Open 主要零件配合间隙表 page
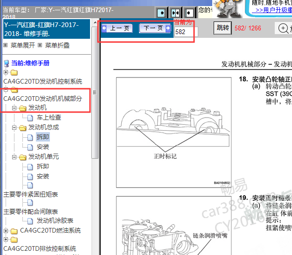 [31, 212]
